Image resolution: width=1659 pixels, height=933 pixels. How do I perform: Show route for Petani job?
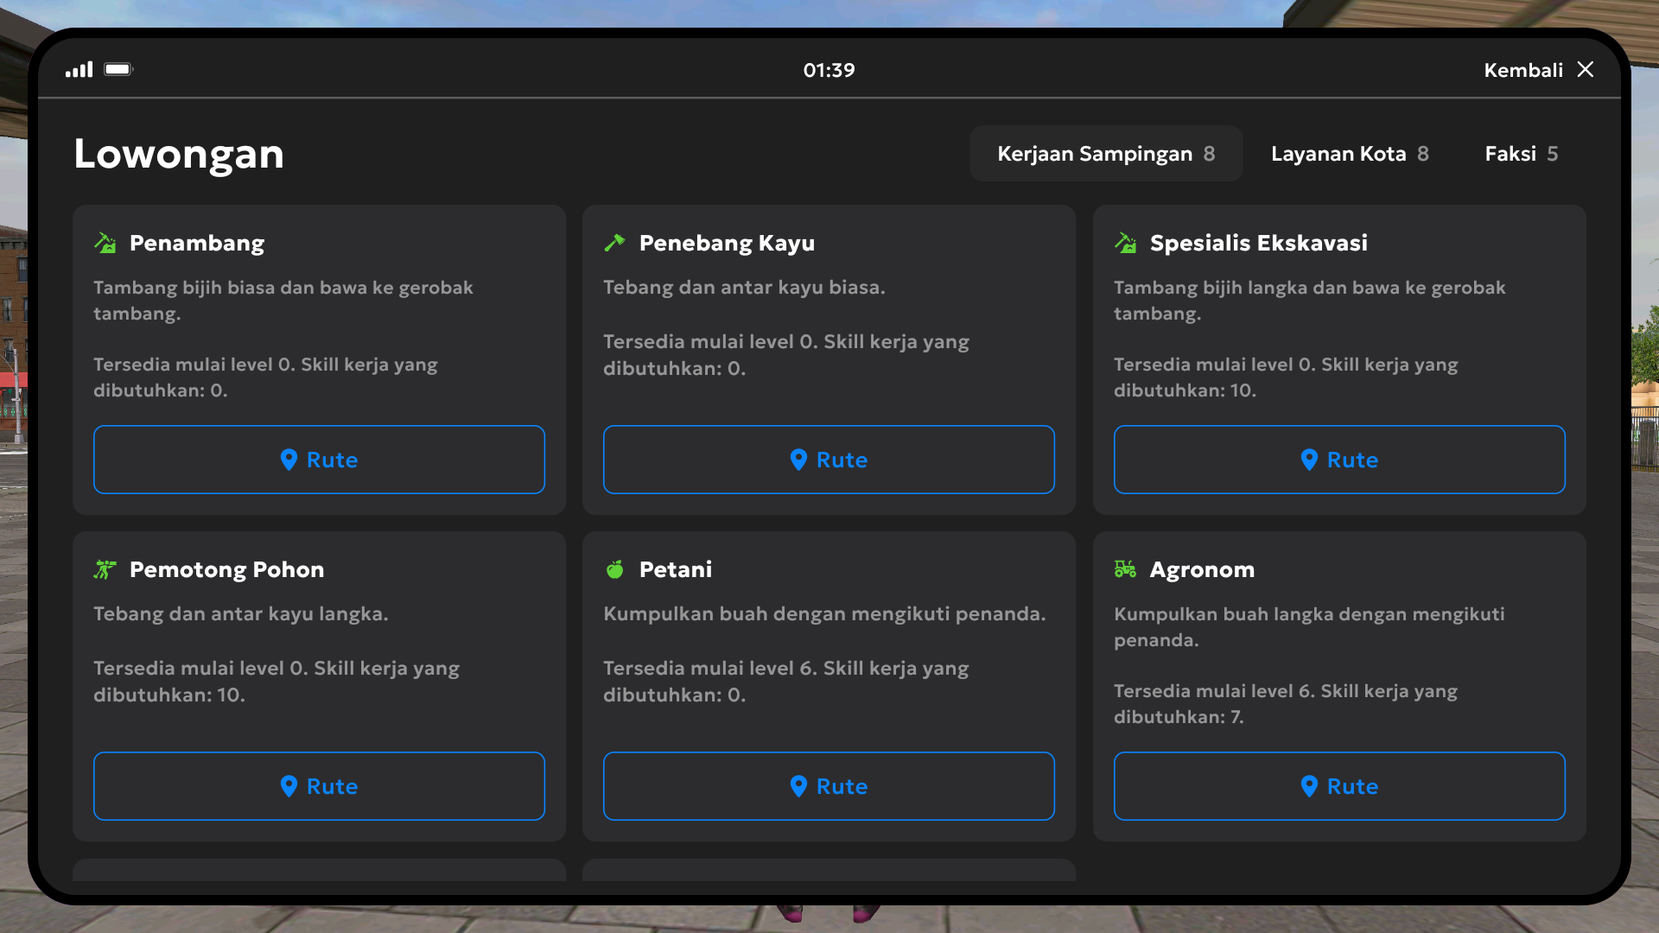pos(828,786)
